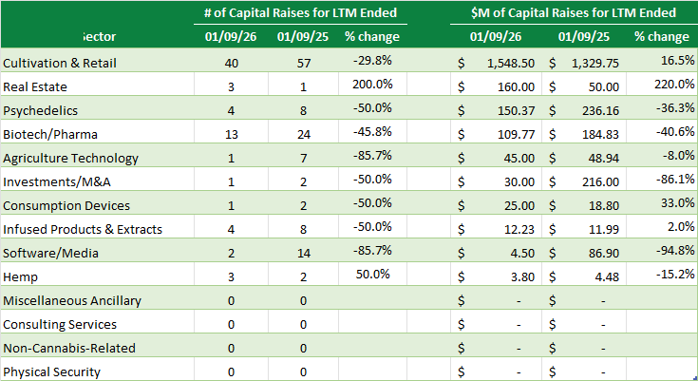Select the Physical Security row label
This screenshot has height=381, width=698.
51,371
